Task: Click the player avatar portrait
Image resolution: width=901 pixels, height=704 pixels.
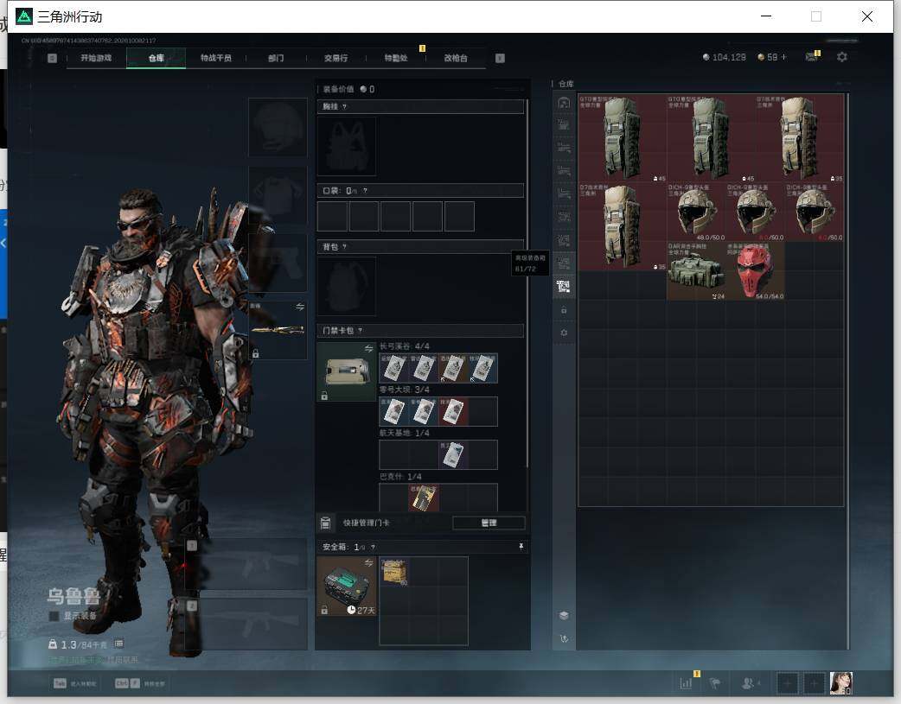Action: pyautogui.click(x=841, y=683)
